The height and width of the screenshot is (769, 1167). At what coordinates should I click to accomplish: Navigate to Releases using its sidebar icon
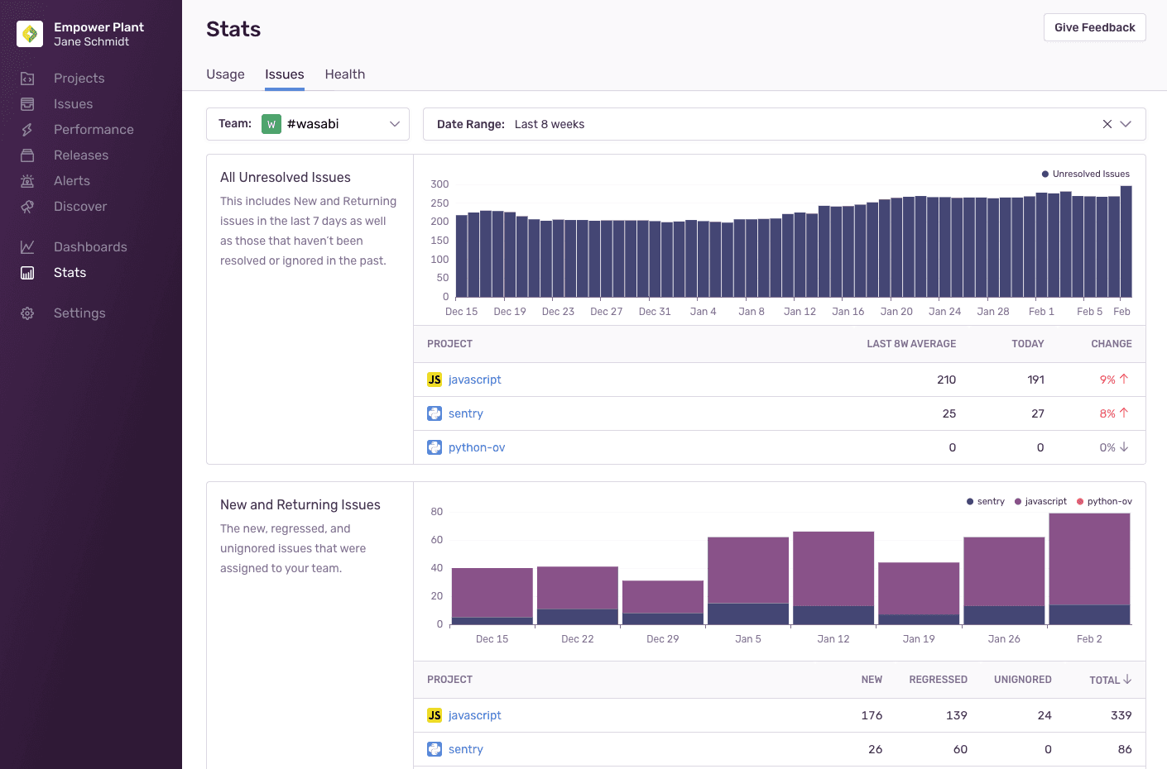[28, 155]
